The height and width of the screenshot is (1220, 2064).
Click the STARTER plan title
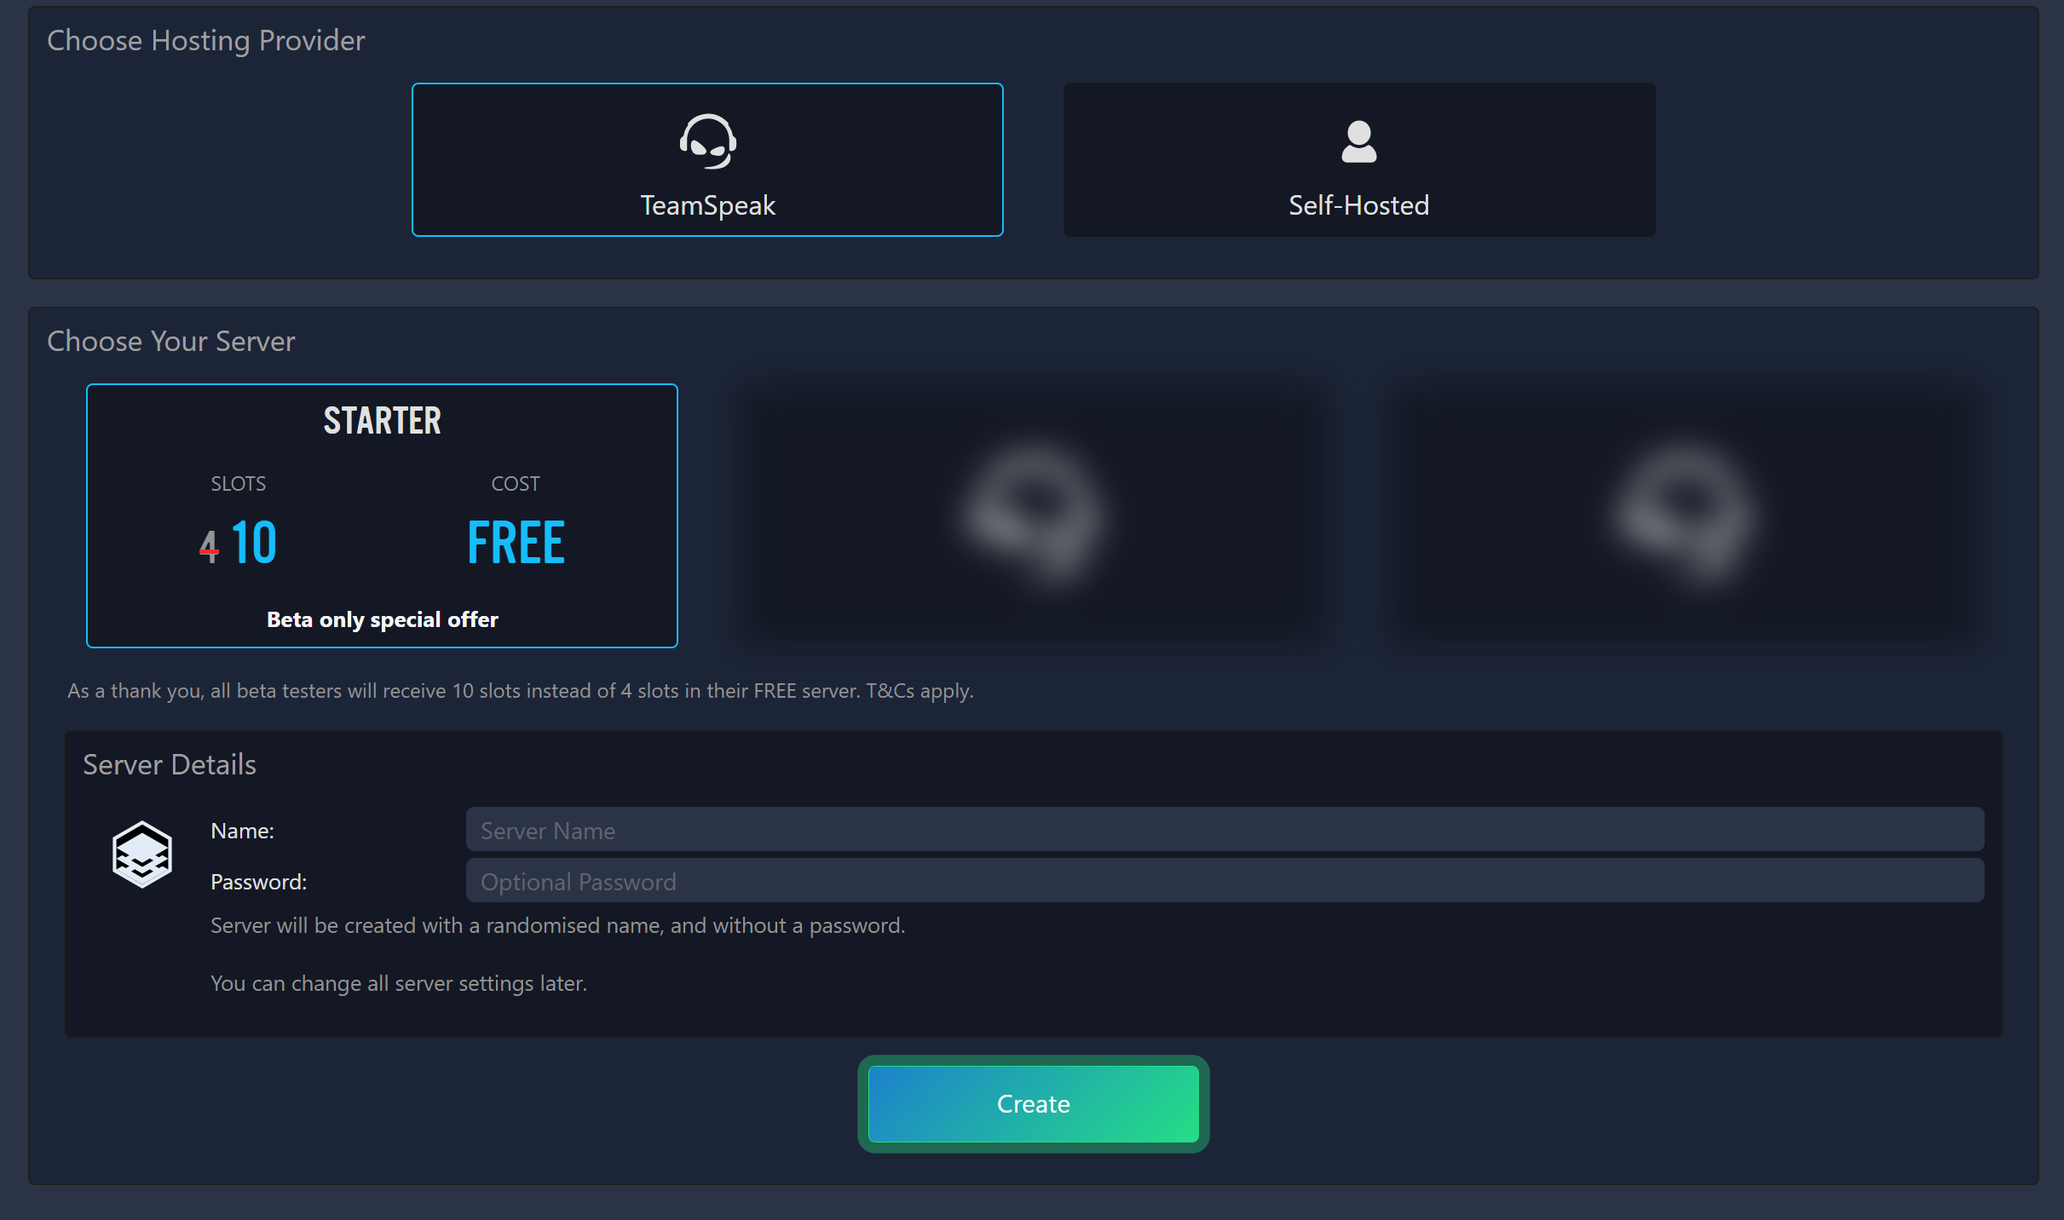pos(382,421)
